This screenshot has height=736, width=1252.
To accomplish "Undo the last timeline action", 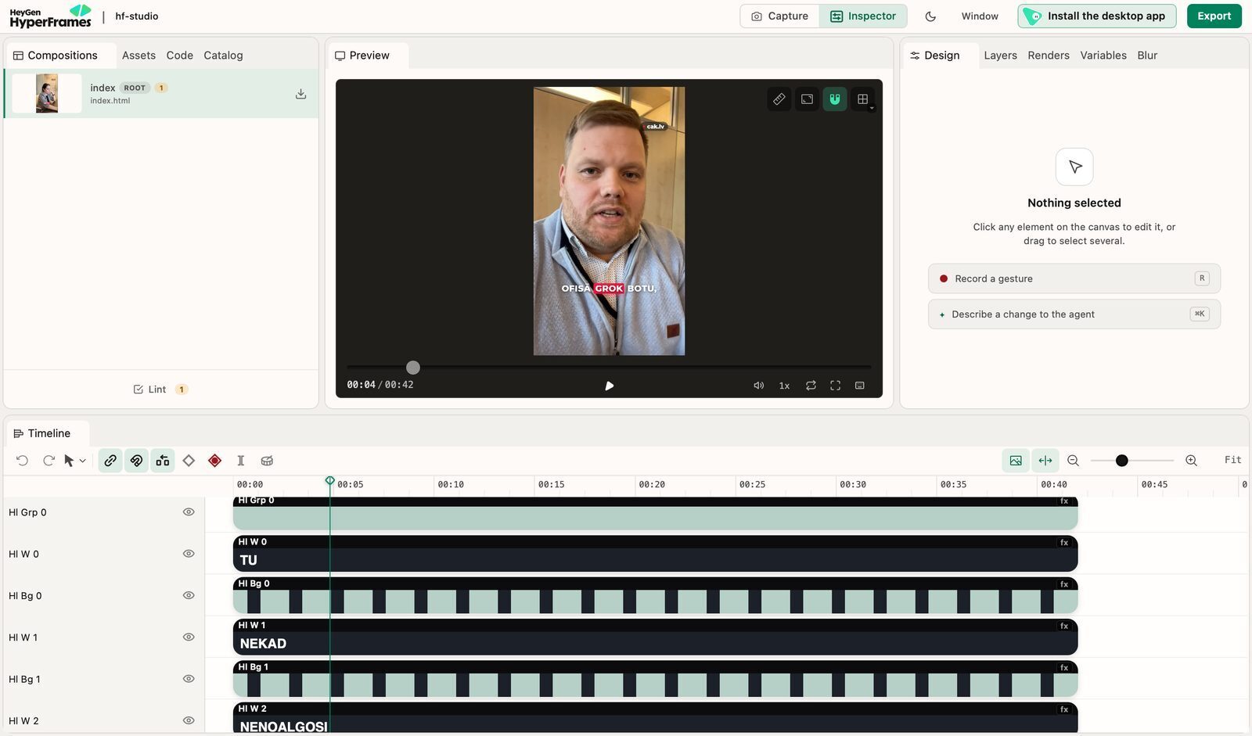I will pos(22,461).
